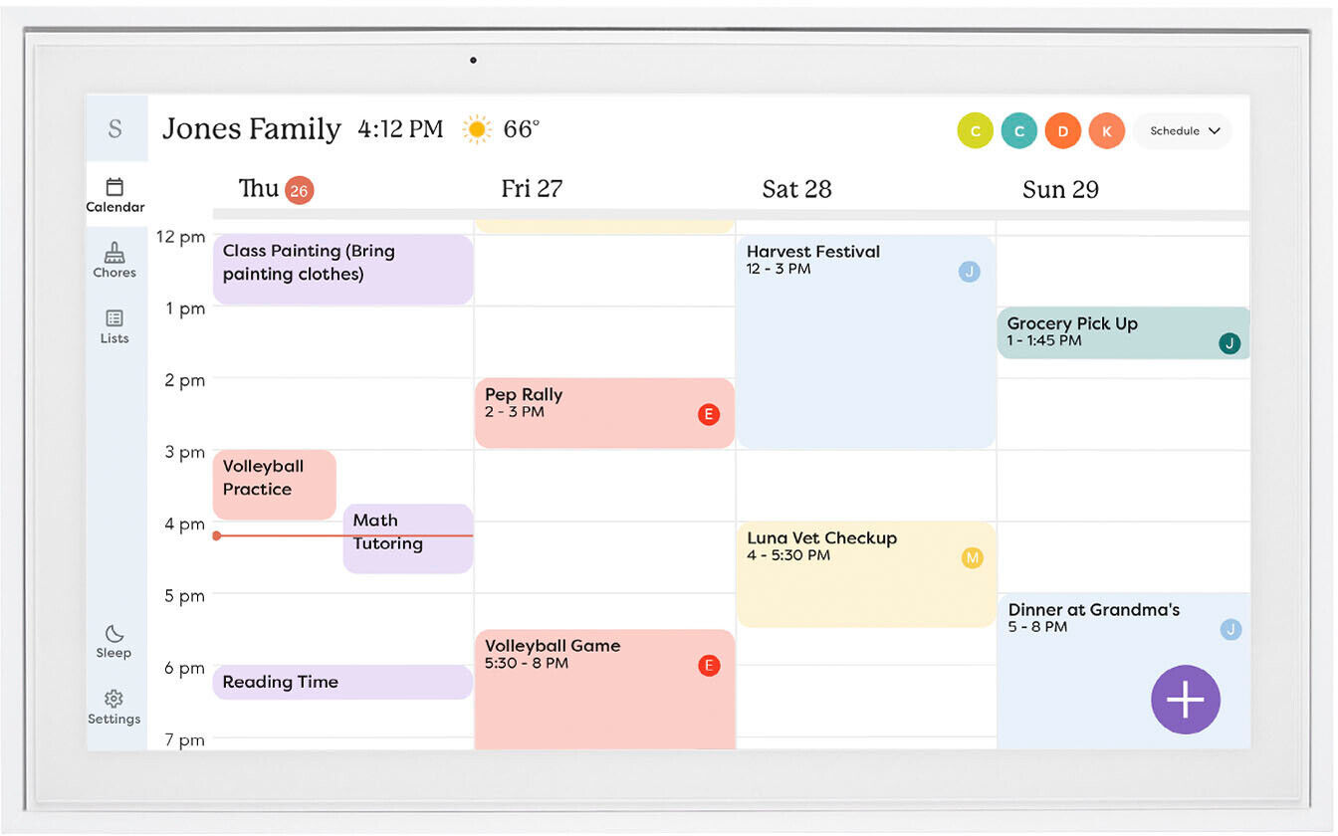Select the Sun 29 day header
Viewport: 1338px width, 836px height.
click(x=1059, y=188)
